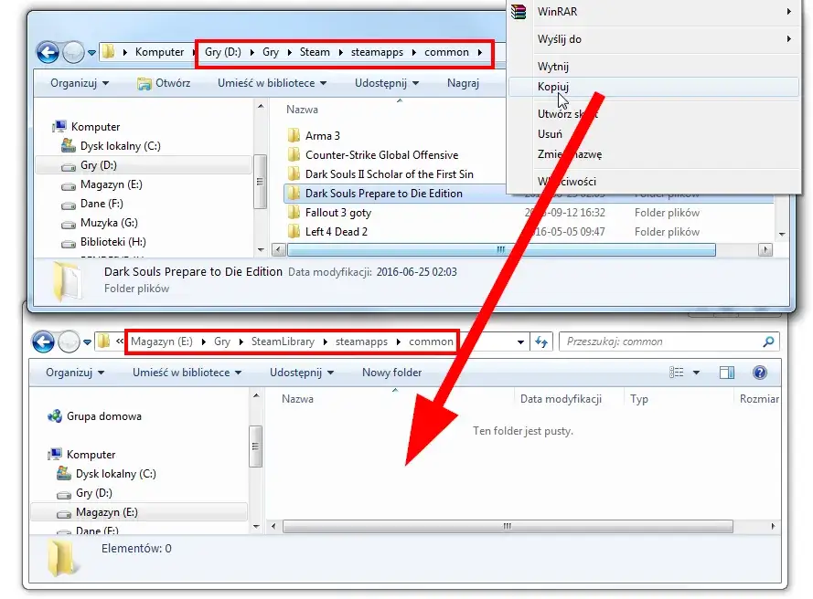Viewport: 813px width, 599px height.
Task: Expand the Organizuj dropdown in upper window
Action: pyautogui.click(x=80, y=83)
